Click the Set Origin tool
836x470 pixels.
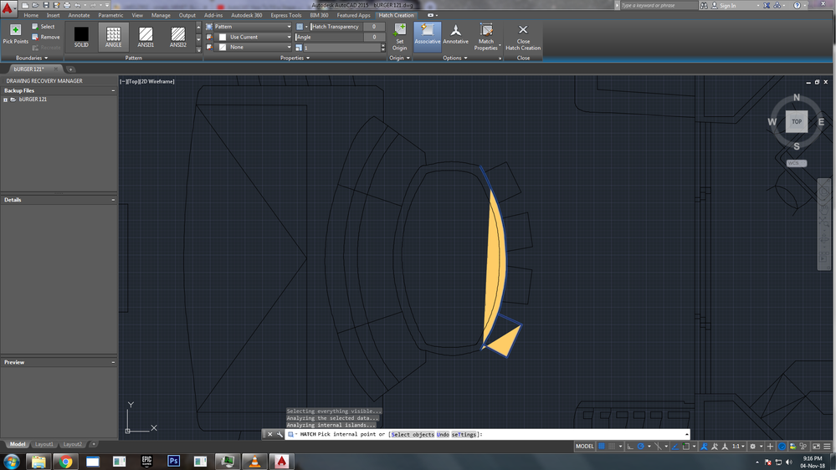(x=399, y=37)
